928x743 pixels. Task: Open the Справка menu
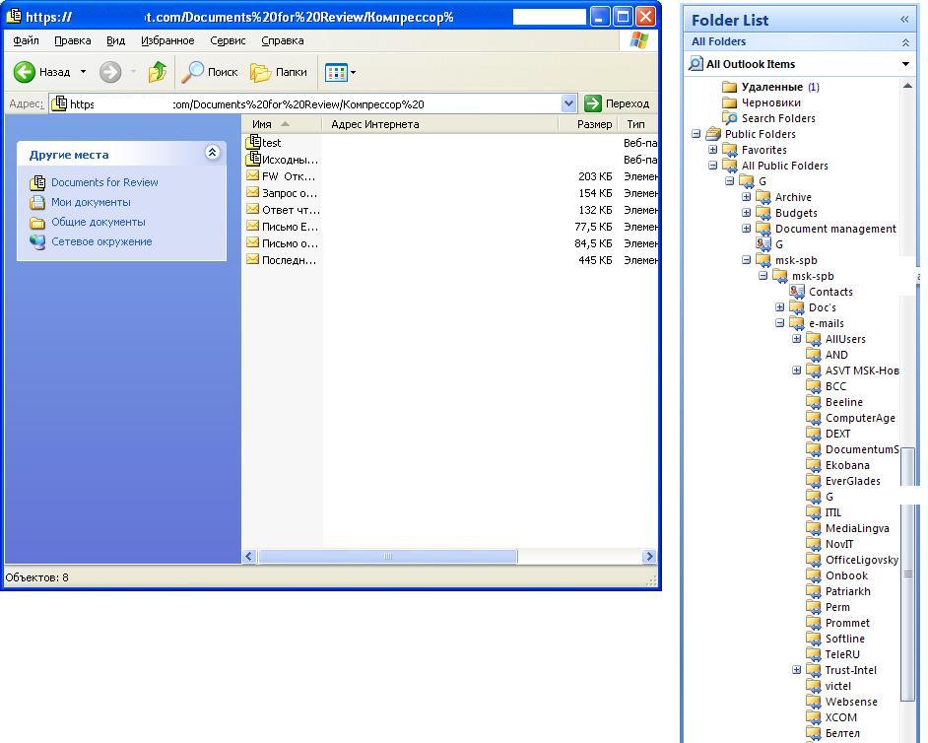click(283, 40)
